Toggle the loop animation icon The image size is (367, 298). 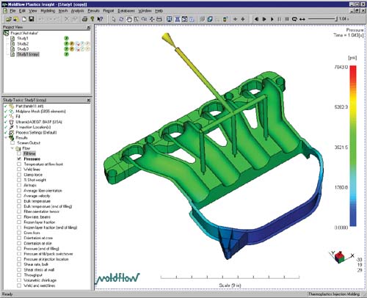point(294,19)
